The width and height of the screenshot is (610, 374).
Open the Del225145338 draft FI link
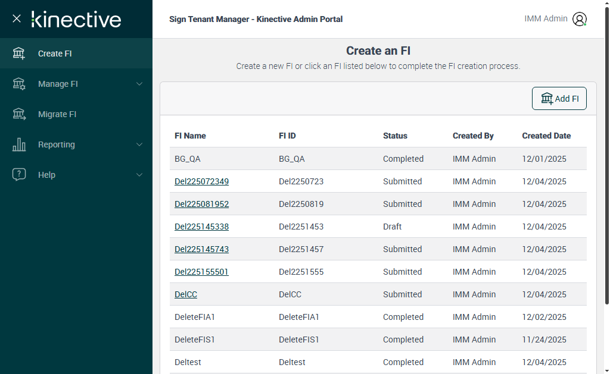pos(201,227)
